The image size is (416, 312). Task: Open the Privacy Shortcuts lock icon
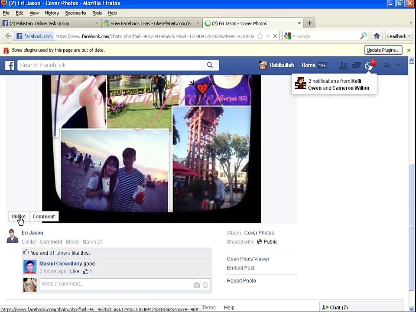point(387,66)
